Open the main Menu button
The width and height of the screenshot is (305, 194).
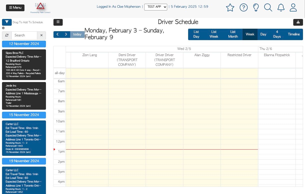[15, 8]
